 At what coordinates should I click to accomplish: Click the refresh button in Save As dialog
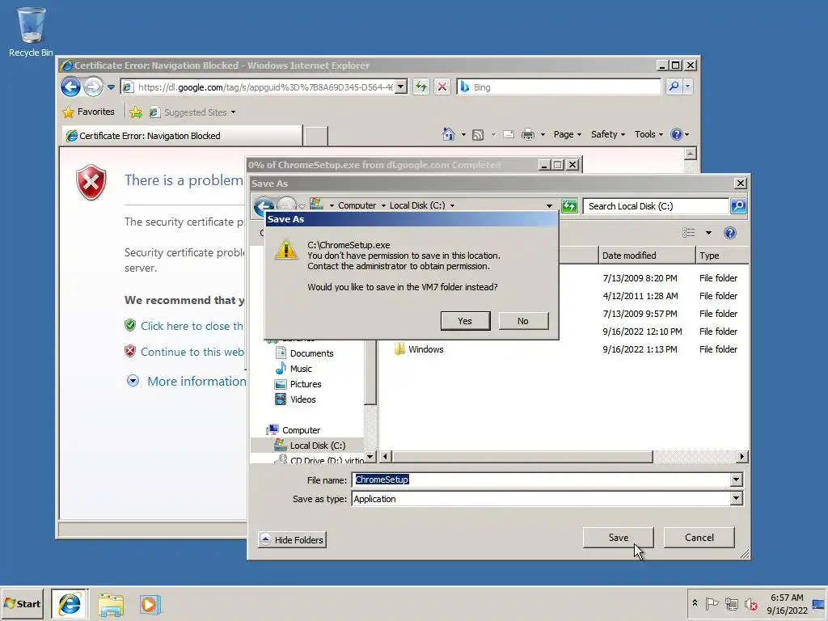(569, 206)
